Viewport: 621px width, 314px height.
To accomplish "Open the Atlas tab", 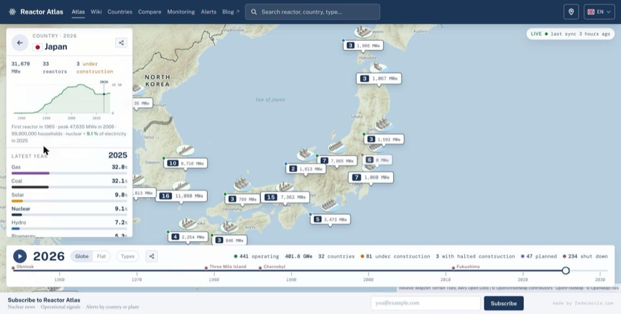I will click(78, 12).
